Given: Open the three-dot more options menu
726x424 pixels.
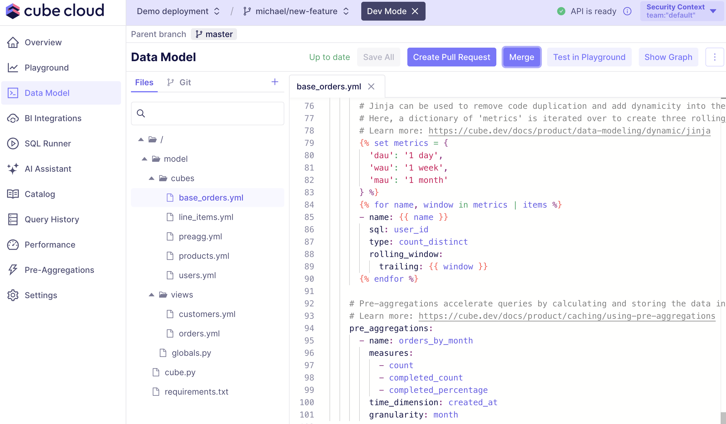Looking at the screenshot, I should (715, 57).
